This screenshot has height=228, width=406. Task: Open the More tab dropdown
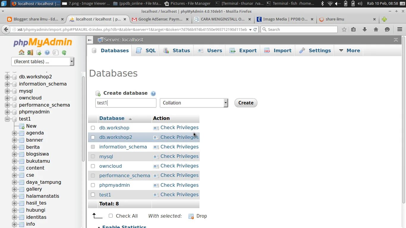[x=349, y=50]
